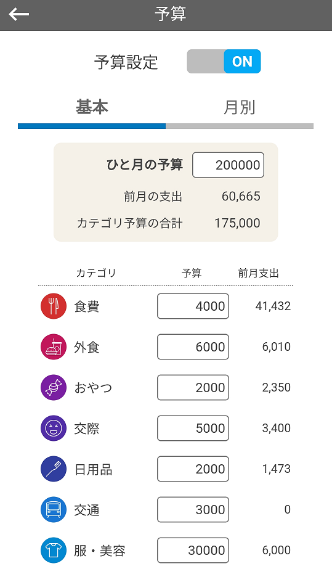Edit the 服・美容 budget field showing 30000
332x574 pixels.
click(193, 550)
